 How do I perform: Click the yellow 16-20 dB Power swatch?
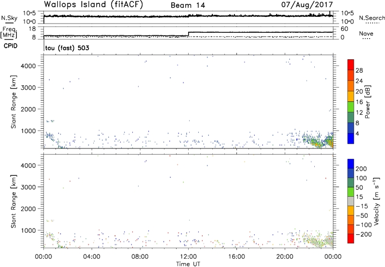point(351,96)
